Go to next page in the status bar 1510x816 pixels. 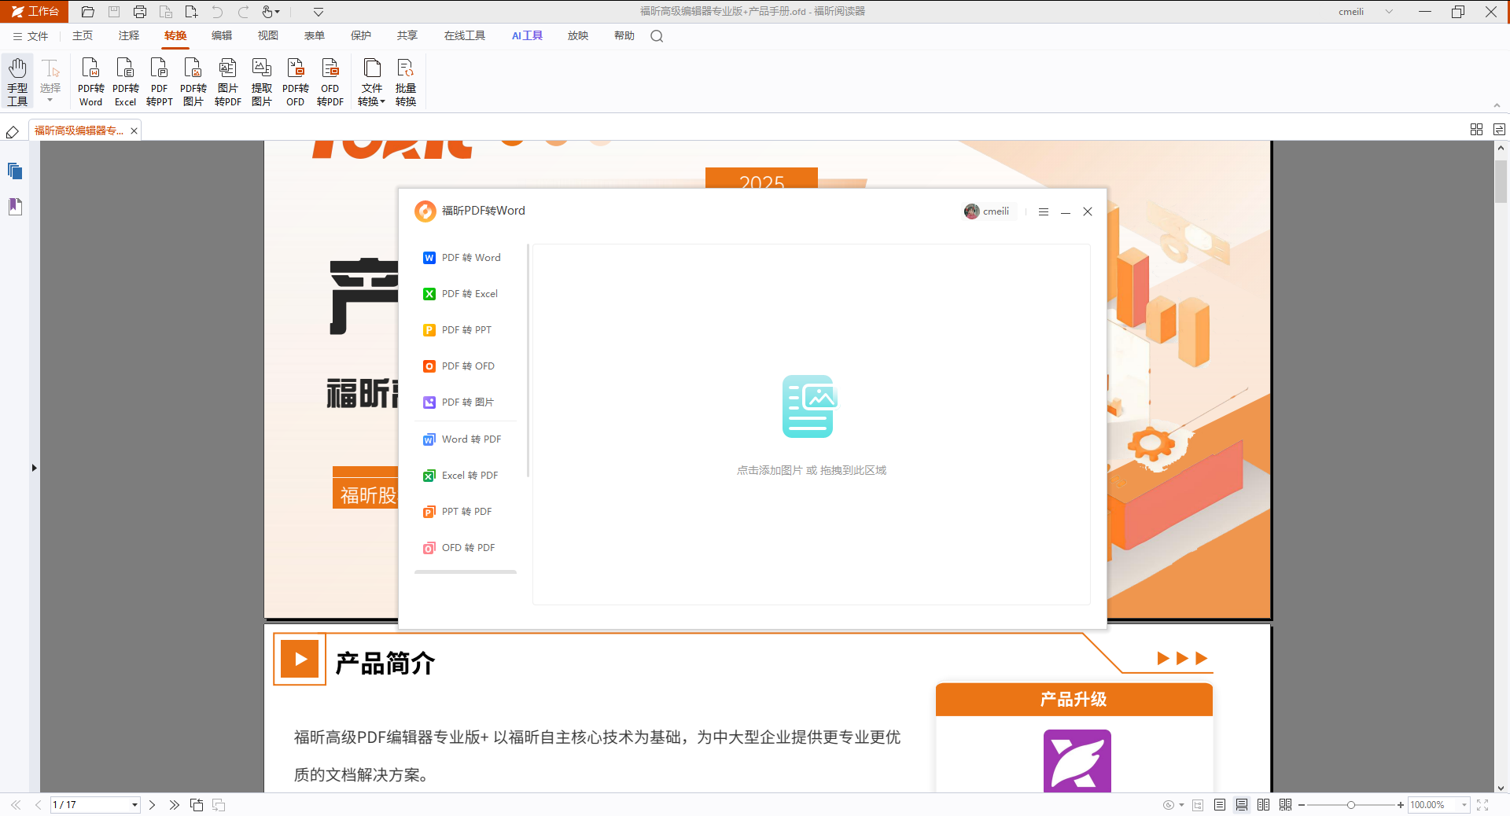[153, 805]
